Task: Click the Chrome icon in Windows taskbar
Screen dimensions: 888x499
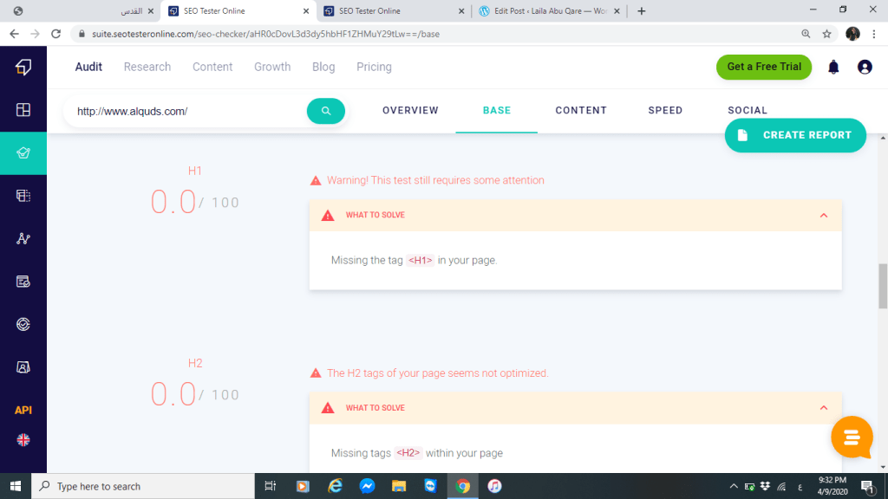Action: (463, 486)
